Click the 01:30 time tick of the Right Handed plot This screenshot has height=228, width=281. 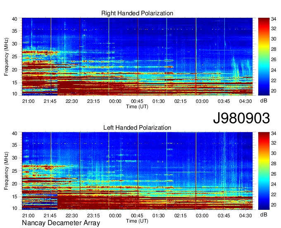click(x=159, y=101)
